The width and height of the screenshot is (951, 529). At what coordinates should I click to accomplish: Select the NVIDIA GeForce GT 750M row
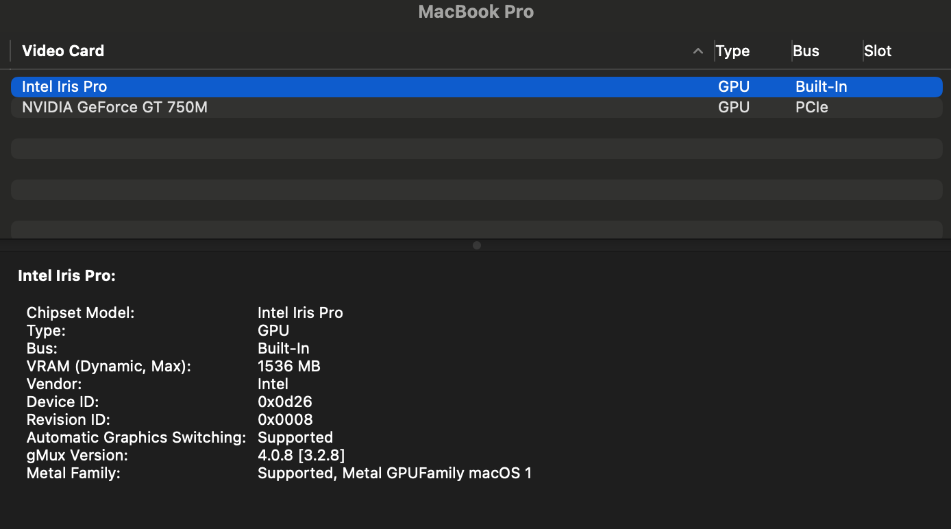point(114,108)
